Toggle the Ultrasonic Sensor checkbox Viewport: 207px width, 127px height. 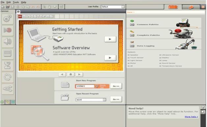[160, 55]
